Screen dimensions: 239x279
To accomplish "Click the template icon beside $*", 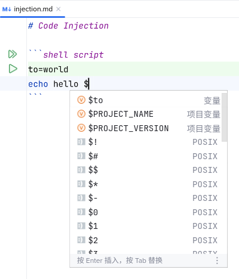I will [x=81, y=184].
